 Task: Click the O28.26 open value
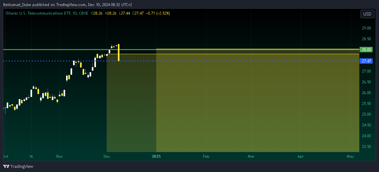(x=97, y=14)
